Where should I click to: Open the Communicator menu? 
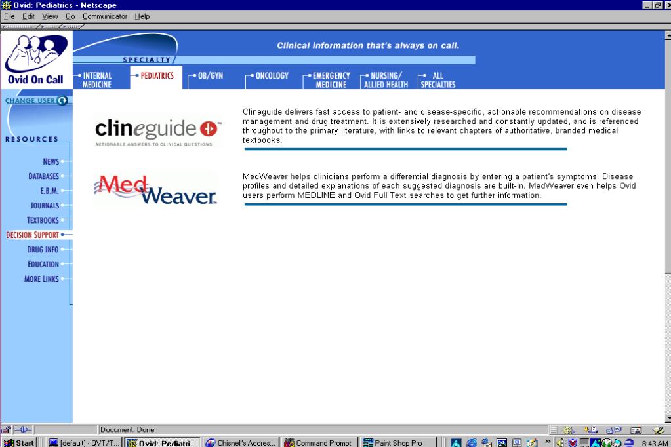tap(105, 16)
